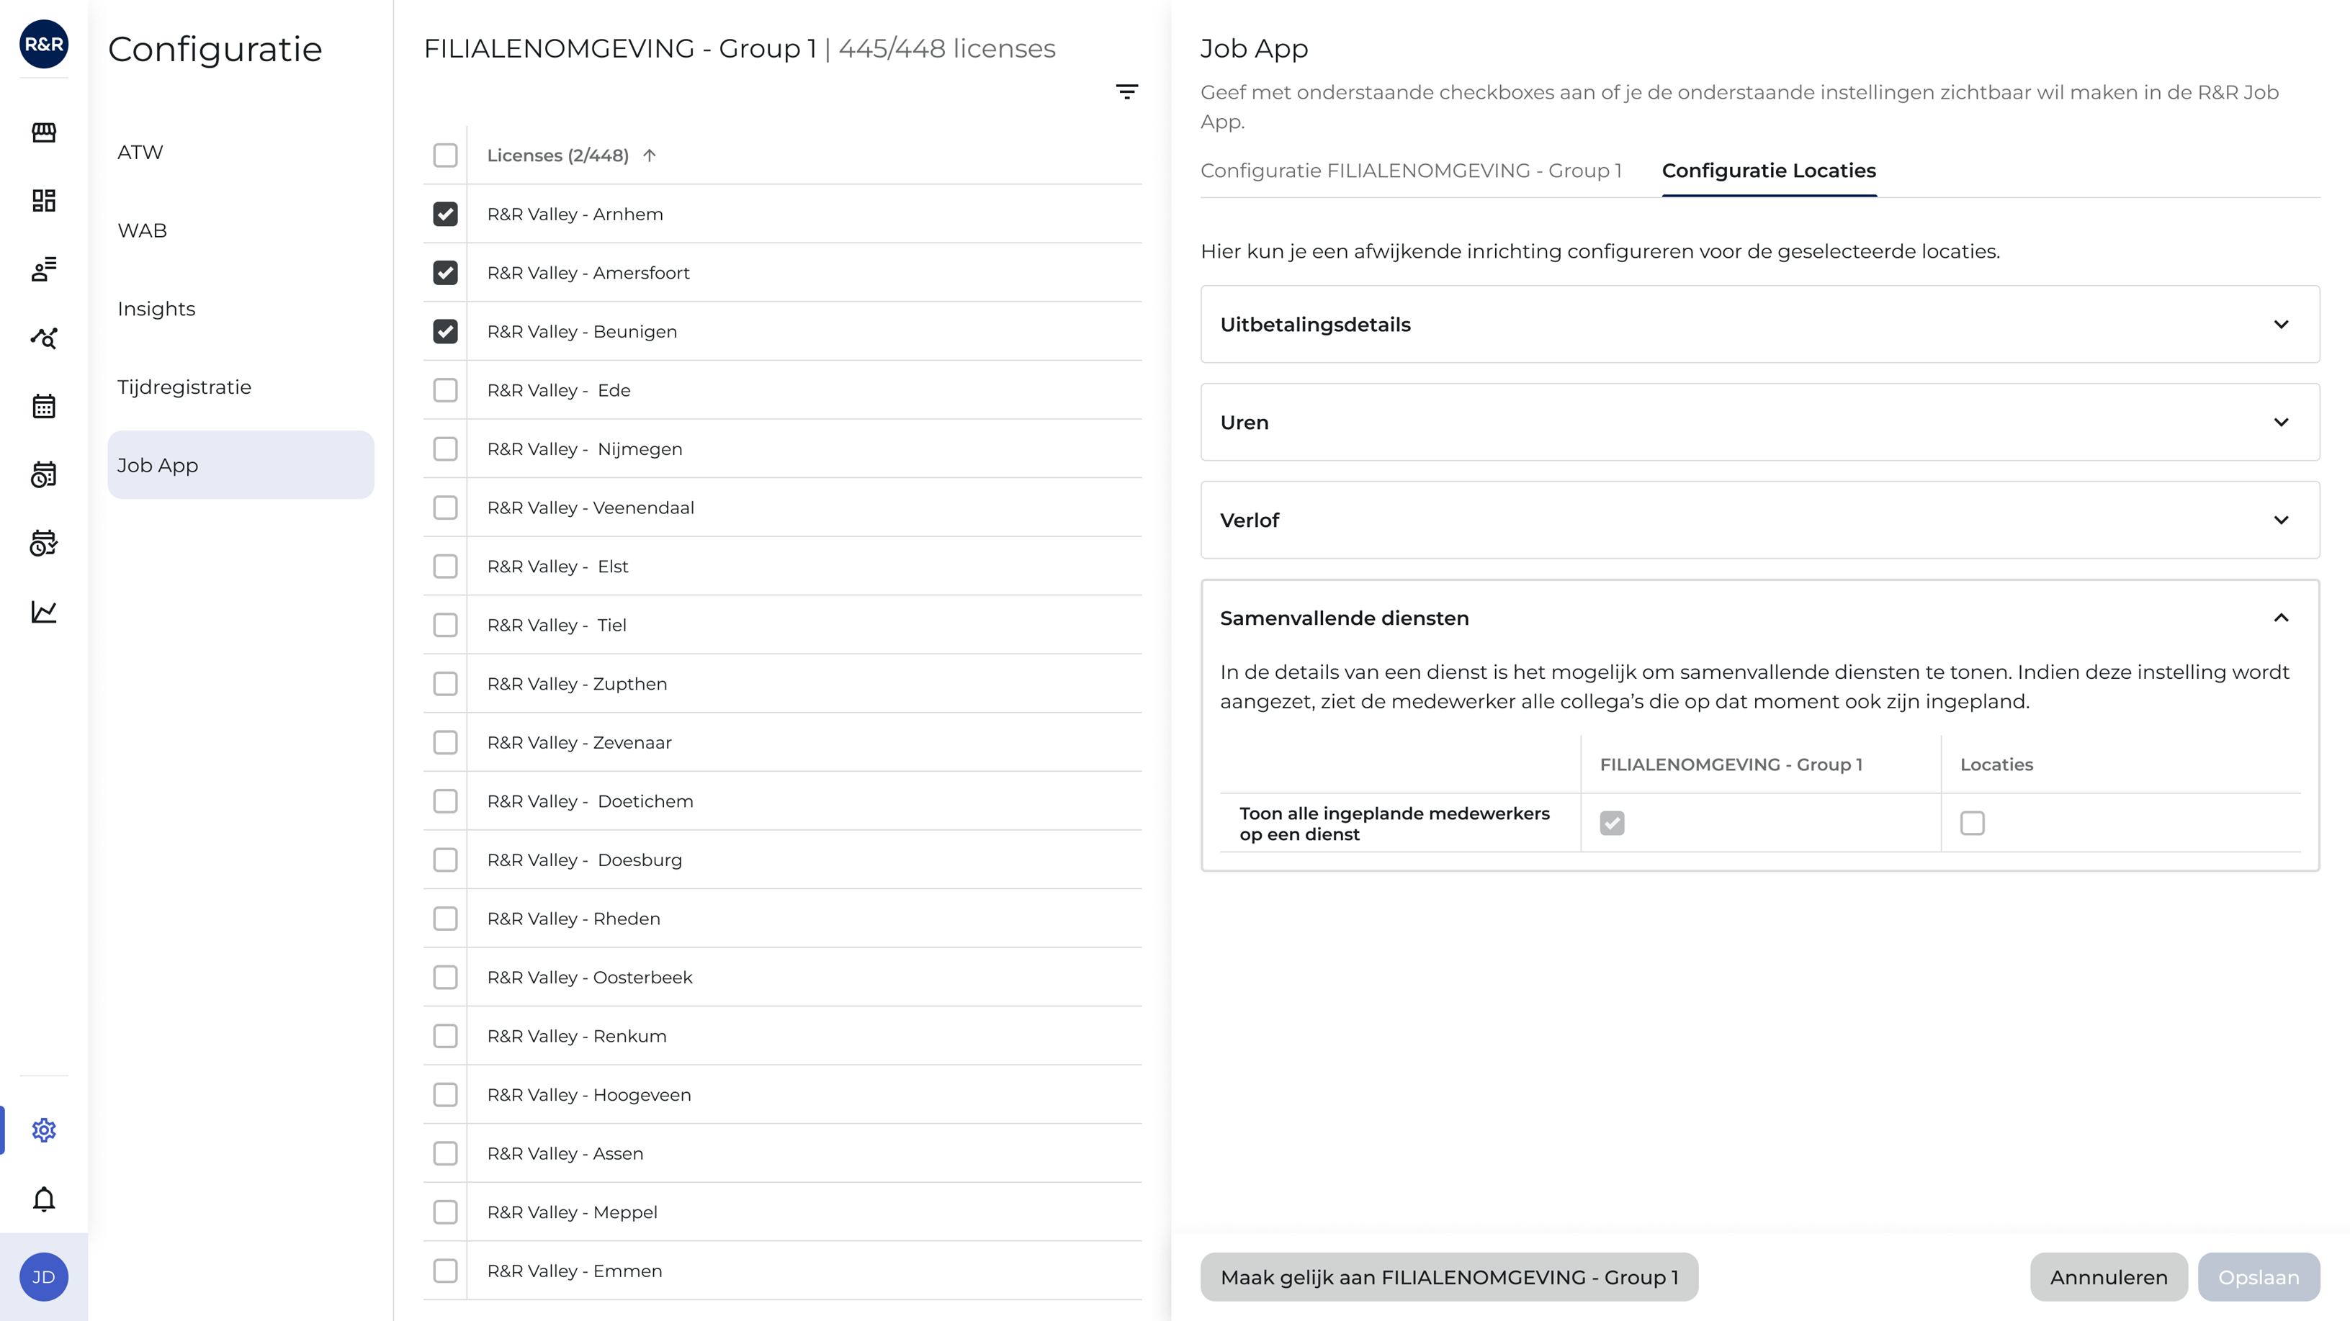Select Tijdregistratie in the Configuratie menu
2350x1321 pixels.
click(184, 387)
